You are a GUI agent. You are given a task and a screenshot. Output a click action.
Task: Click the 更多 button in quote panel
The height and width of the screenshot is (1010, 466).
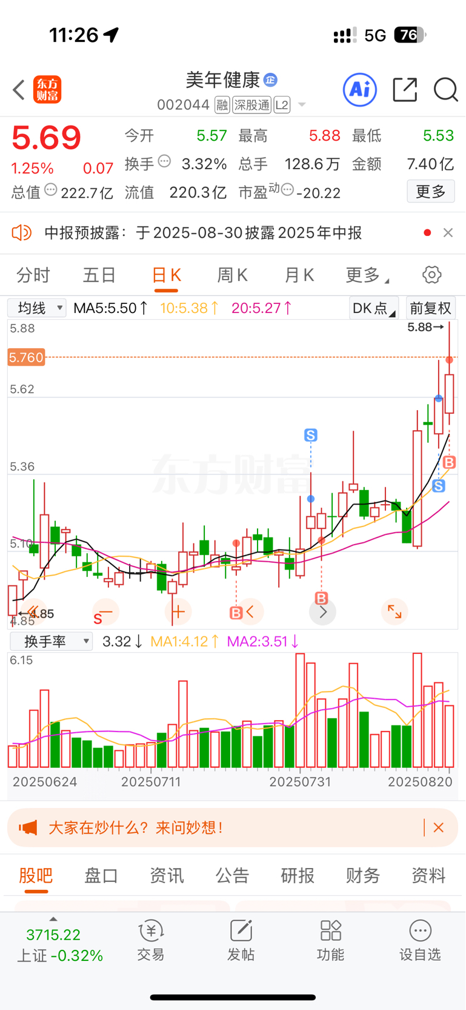pyautogui.click(x=431, y=192)
